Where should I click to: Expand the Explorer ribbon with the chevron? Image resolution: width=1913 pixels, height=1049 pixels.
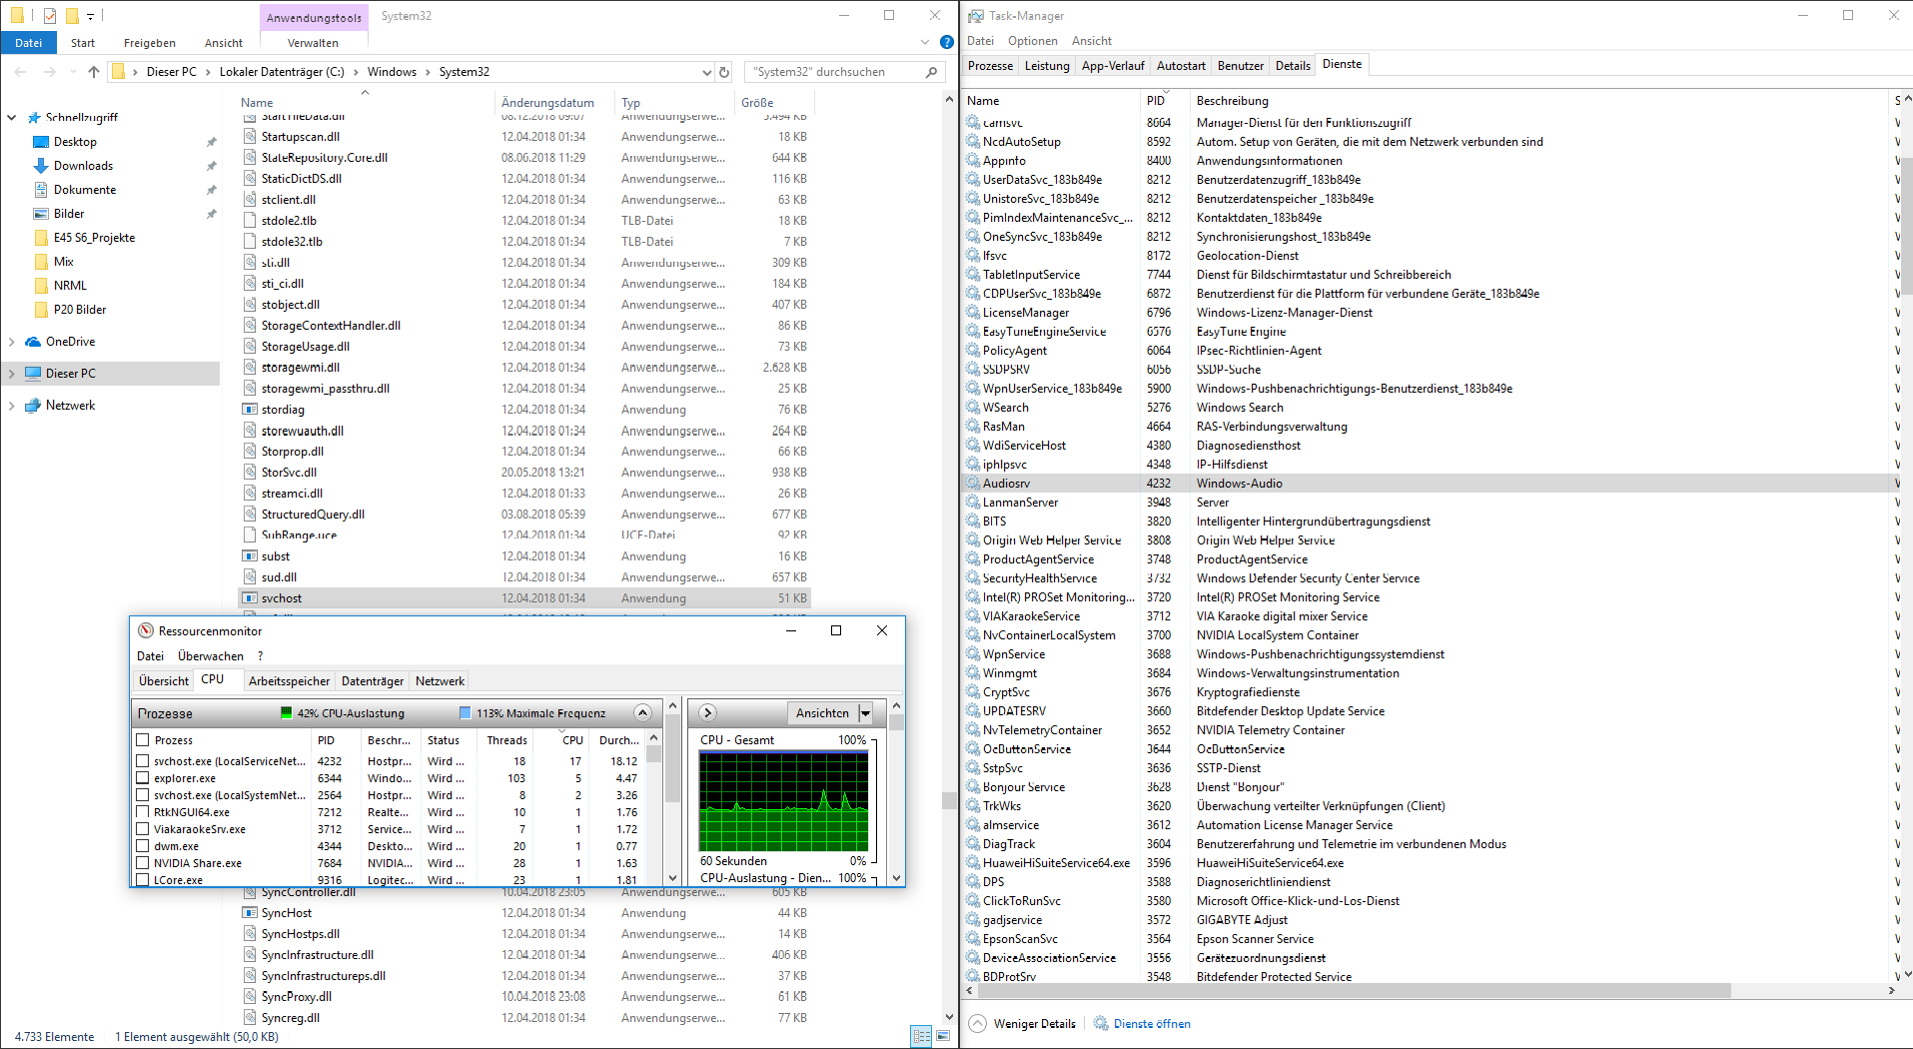tap(925, 42)
